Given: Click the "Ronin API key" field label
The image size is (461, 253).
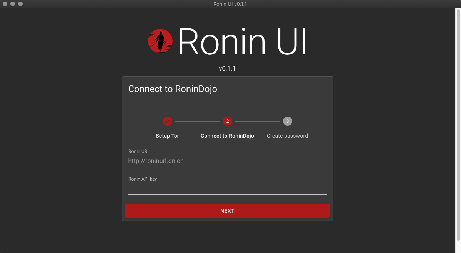Looking at the screenshot, I should pos(143,179).
